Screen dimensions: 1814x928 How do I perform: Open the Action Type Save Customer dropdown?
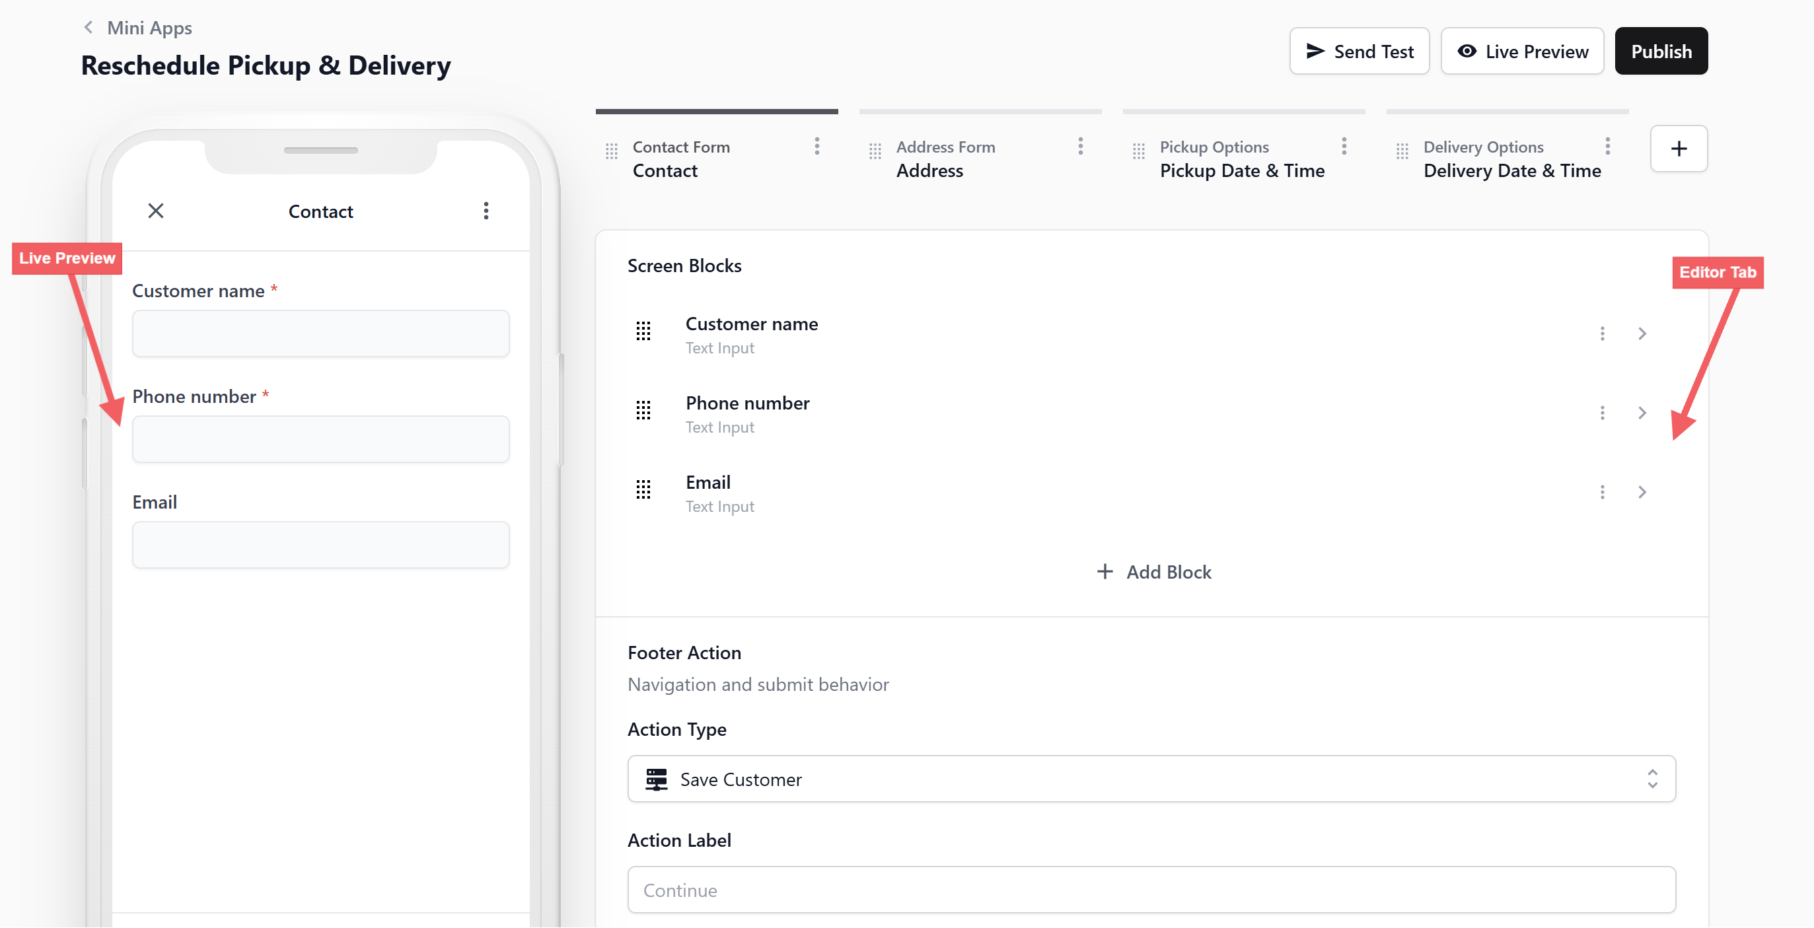[1151, 779]
